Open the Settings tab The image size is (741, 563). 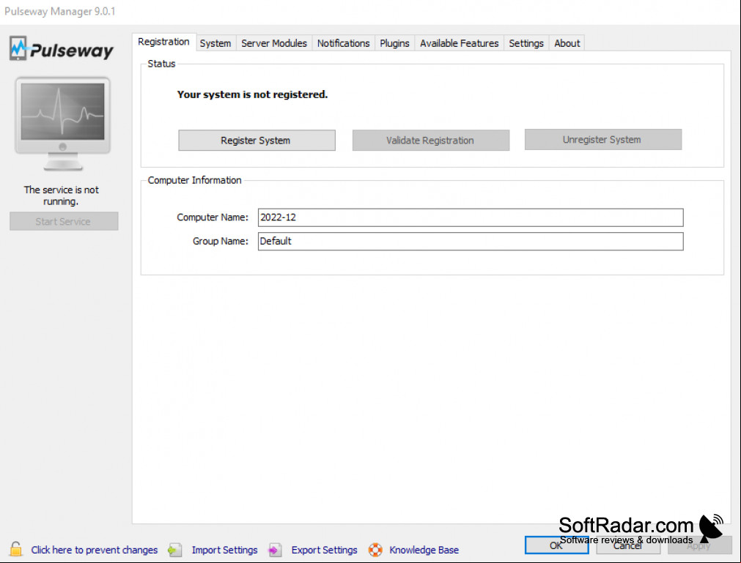[526, 43]
